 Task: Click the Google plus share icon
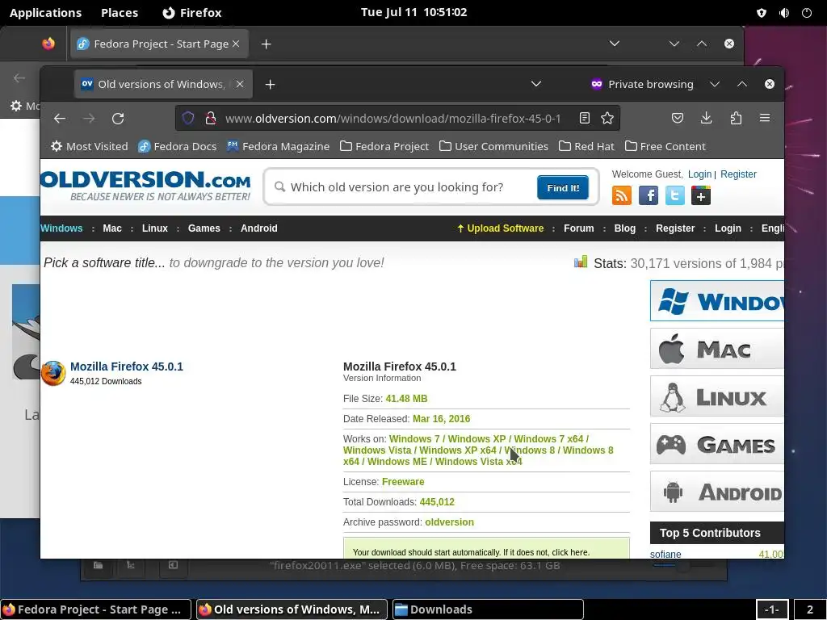pyautogui.click(x=701, y=195)
